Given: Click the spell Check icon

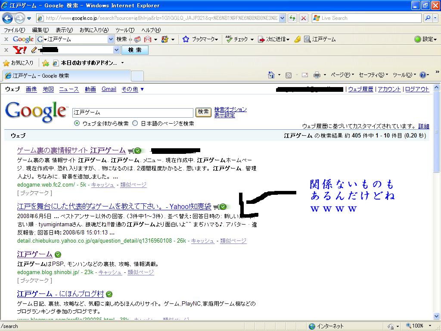Looking at the screenshot, I should (229, 39).
